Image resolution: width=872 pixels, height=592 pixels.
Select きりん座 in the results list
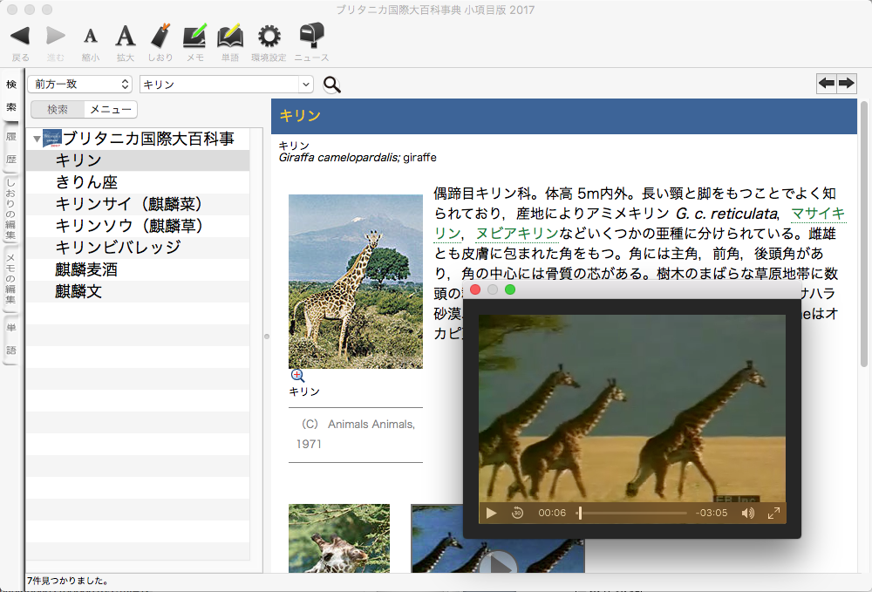pos(86,182)
